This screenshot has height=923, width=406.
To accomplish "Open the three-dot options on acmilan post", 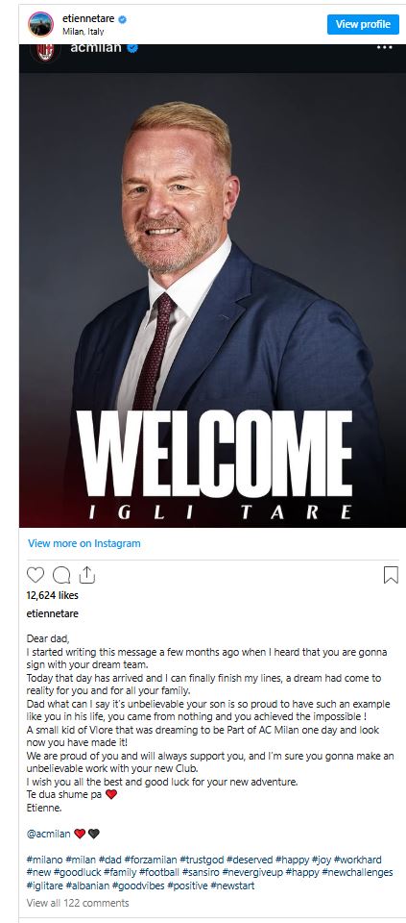I will pyautogui.click(x=384, y=48).
